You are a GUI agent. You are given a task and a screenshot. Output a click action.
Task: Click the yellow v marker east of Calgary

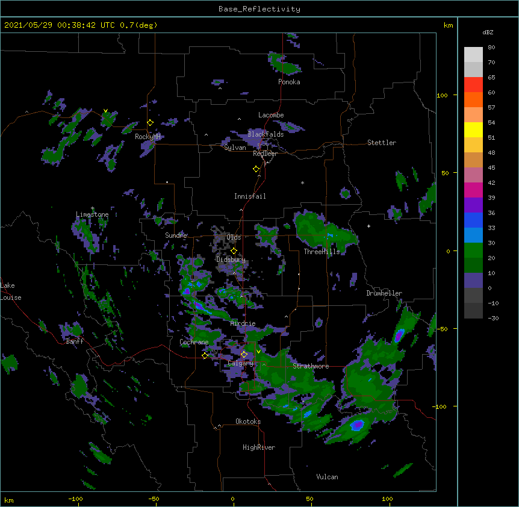pyautogui.click(x=258, y=352)
